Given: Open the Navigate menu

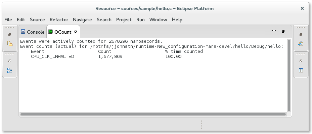Looking at the screenshot, I should (82, 20).
